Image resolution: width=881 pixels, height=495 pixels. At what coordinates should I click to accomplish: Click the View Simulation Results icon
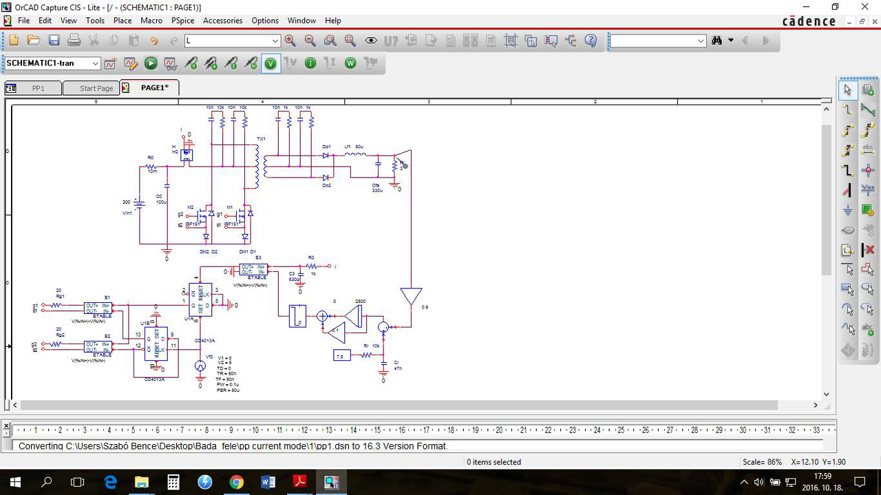coord(170,63)
